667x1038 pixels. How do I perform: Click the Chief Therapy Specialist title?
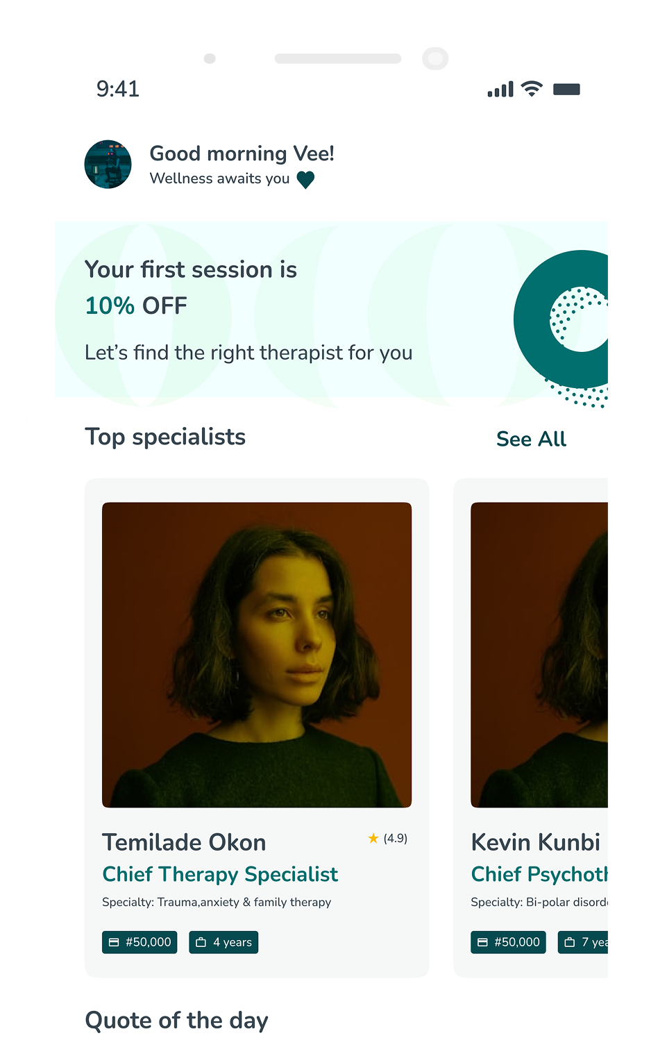click(x=220, y=874)
